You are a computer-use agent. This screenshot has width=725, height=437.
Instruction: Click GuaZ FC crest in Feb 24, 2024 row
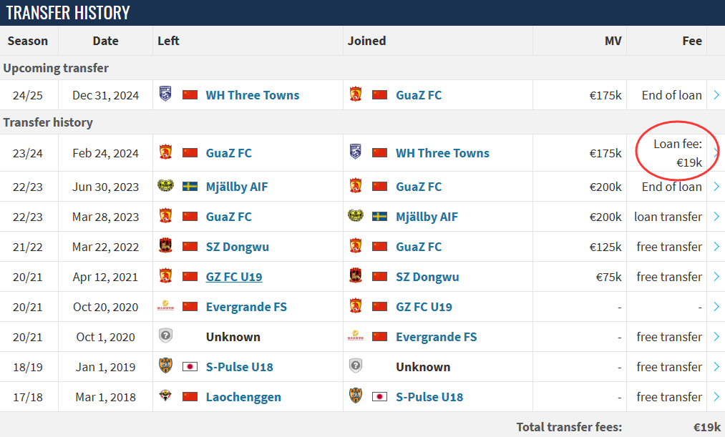[x=165, y=152]
